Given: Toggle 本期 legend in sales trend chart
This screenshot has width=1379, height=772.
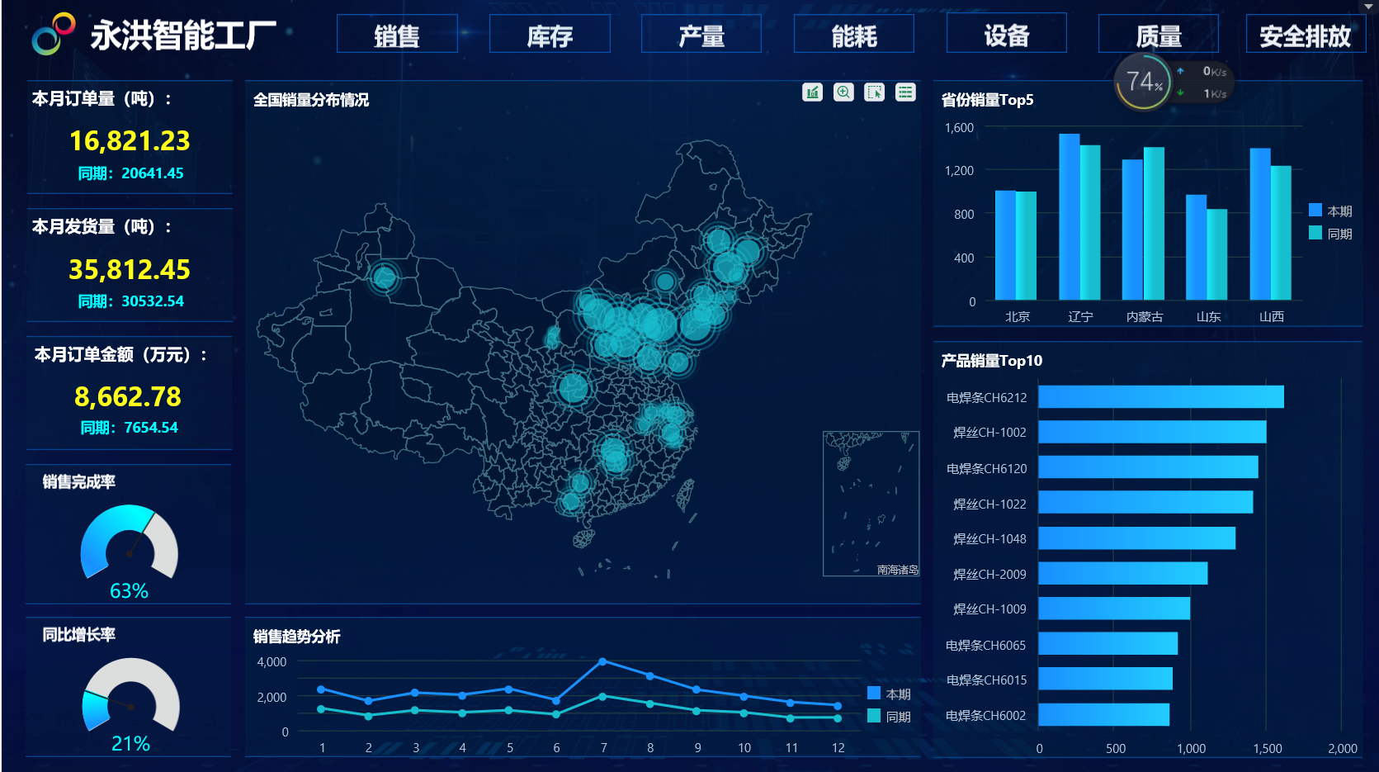Looking at the screenshot, I should tap(874, 694).
